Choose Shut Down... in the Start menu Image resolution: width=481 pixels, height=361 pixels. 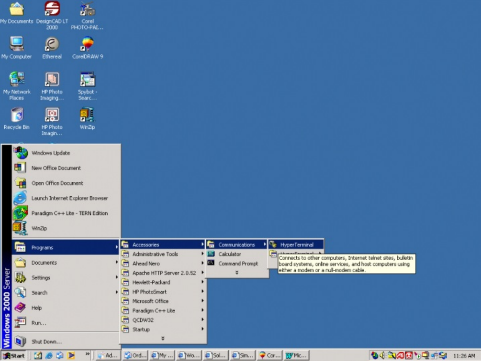point(66,341)
